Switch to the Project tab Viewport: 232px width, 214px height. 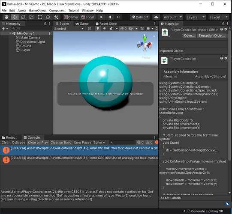9,137
